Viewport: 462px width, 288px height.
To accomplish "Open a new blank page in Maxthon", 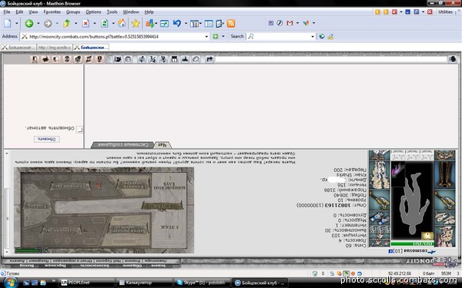I will (x=8, y=24).
